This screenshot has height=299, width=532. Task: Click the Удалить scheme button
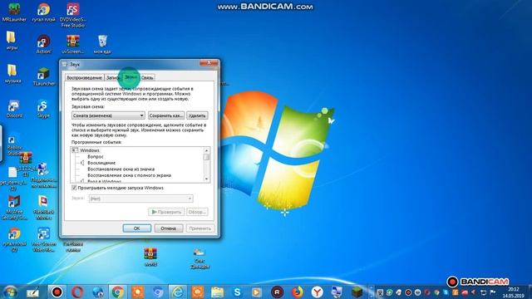[197, 115]
